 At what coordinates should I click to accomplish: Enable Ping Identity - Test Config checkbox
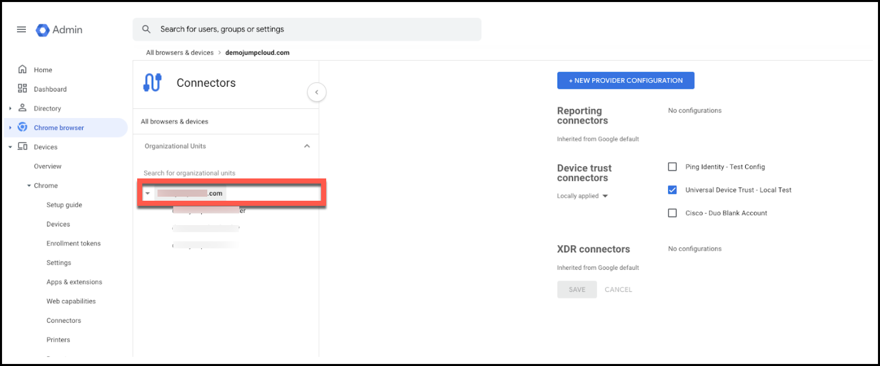point(672,167)
